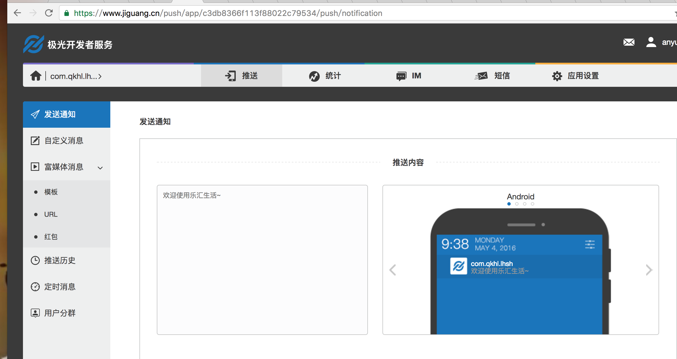Click the 应用设置 gear icon
The height and width of the screenshot is (359, 677).
[557, 76]
